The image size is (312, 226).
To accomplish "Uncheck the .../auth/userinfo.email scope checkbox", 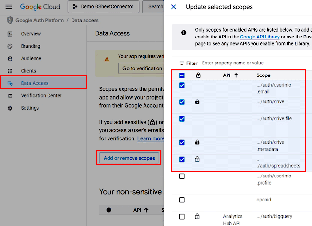I will click(x=182, y=85).
